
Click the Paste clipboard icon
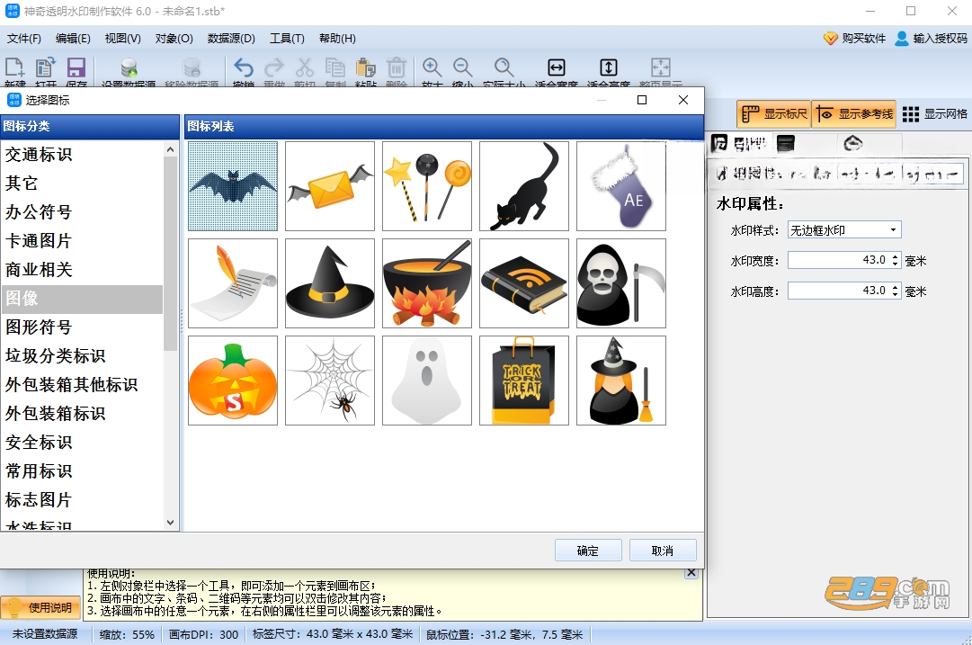coord(366,67)
